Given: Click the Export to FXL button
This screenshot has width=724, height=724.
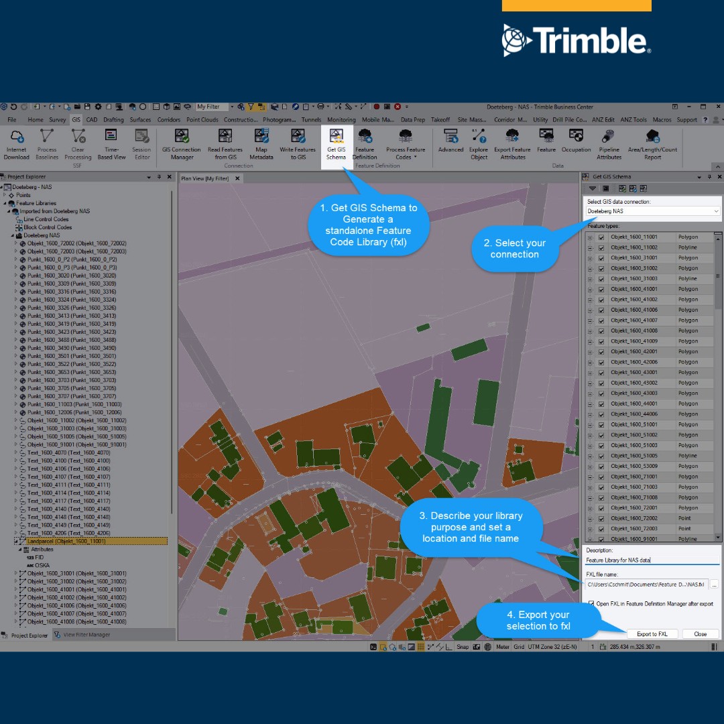Looking at the screenshot, I should (x=652, y=634).
